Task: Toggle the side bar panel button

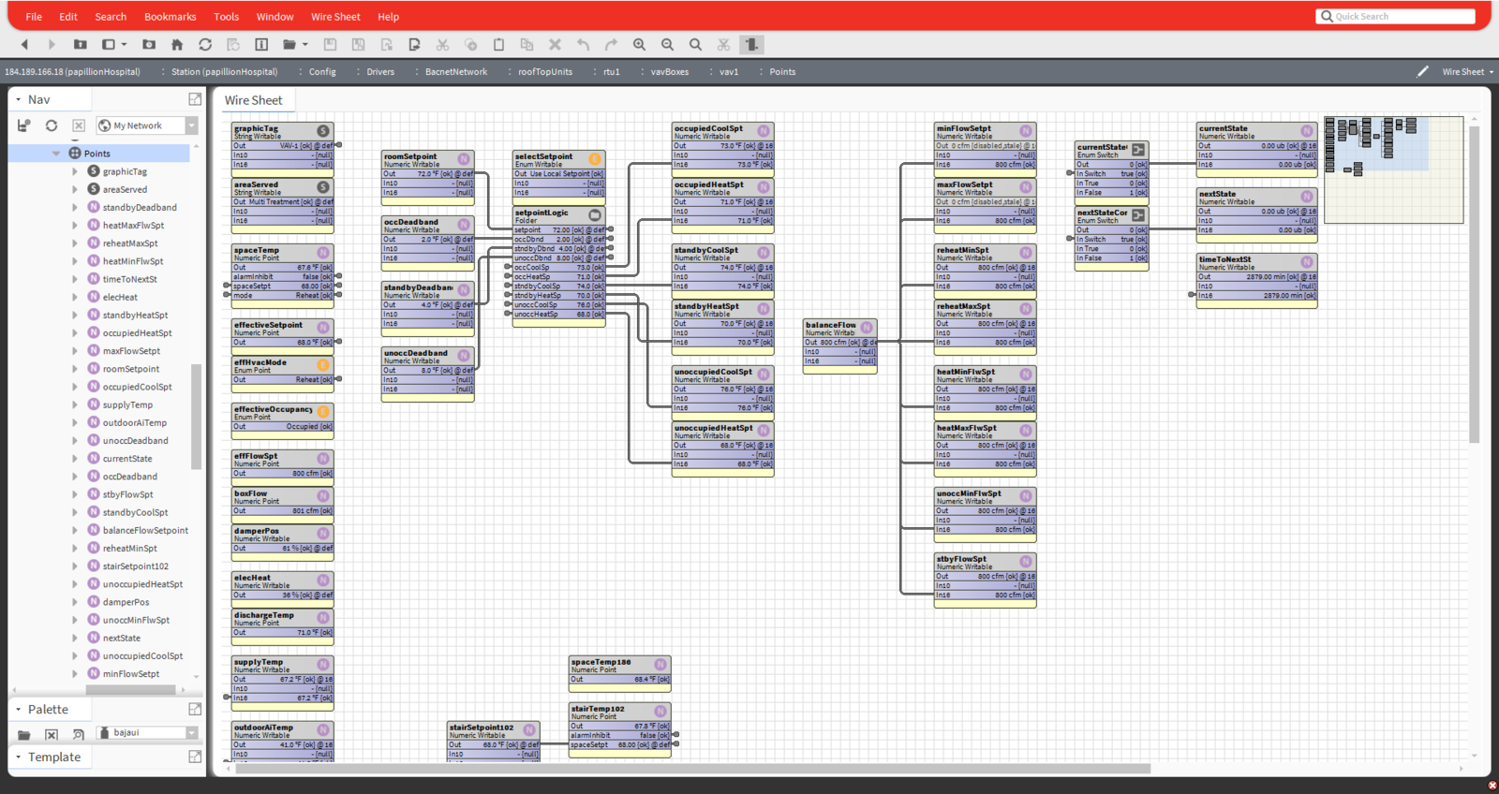Action: pyautogui.click(x=109, y=44)
